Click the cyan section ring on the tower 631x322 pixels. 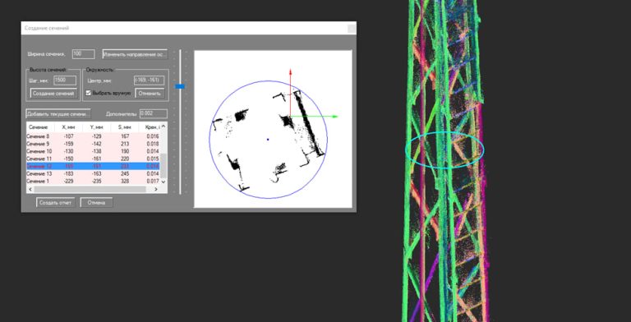point(444,149)
